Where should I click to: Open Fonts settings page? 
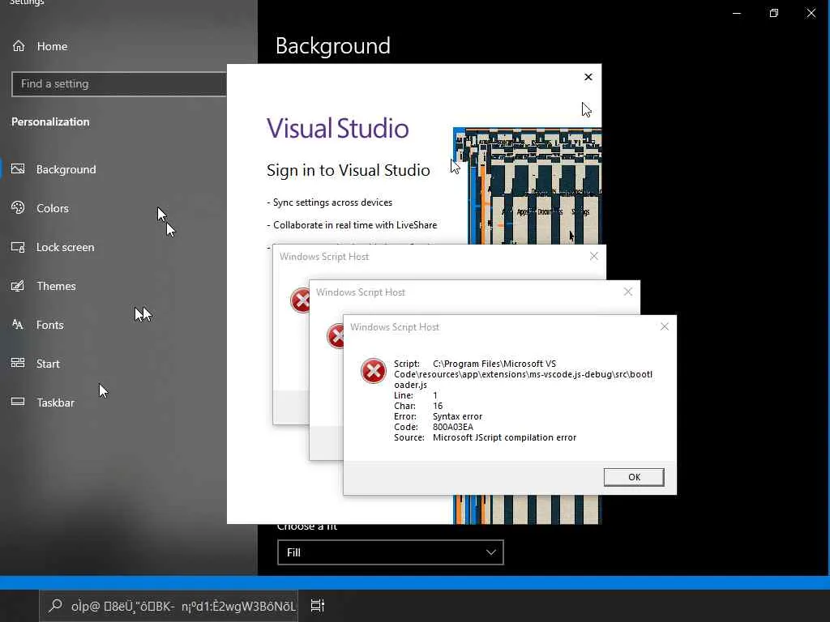click(x=37, y=325)
